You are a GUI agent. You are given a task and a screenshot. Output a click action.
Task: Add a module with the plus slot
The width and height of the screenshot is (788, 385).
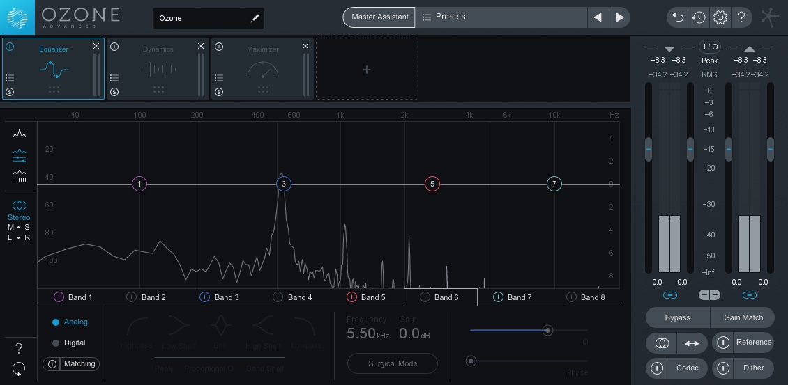(x=367, y=69)
